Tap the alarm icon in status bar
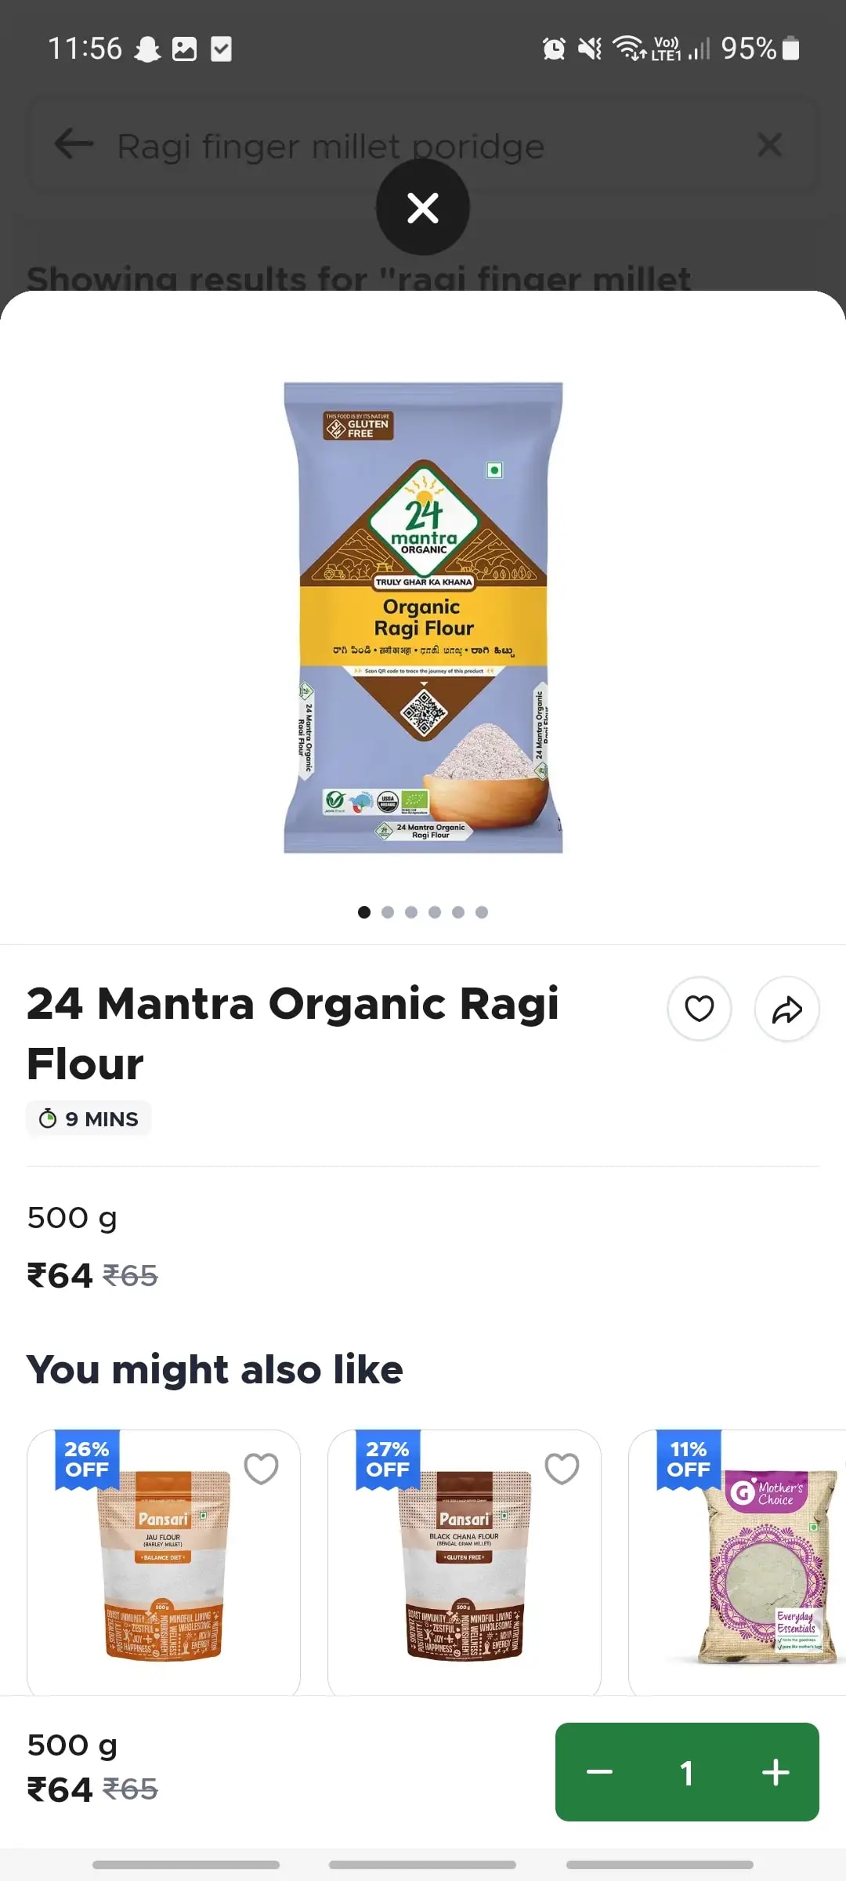846x1881 pixels. click(x=554, y=49)
